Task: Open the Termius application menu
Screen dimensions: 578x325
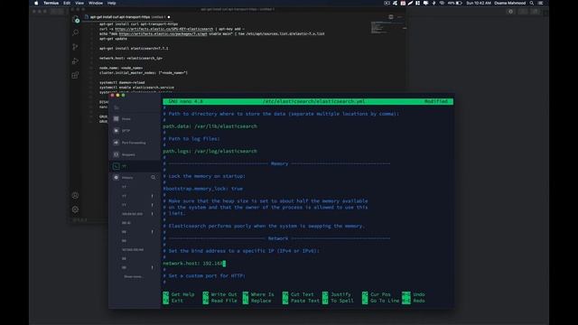Action: 51,3
